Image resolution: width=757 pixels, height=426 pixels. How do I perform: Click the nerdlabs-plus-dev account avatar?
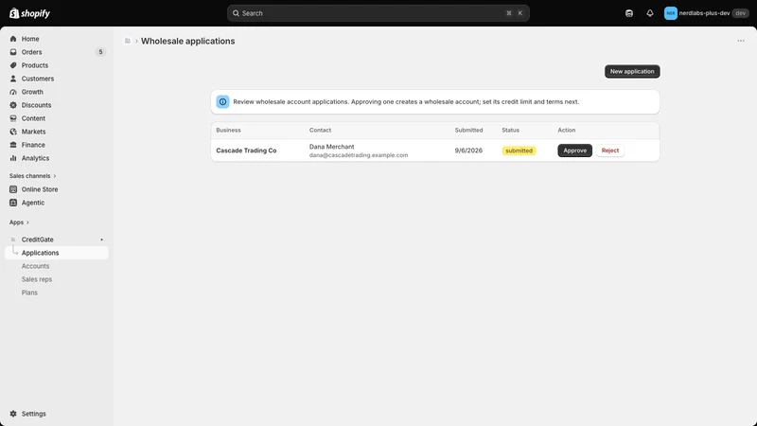coord(671,13)
